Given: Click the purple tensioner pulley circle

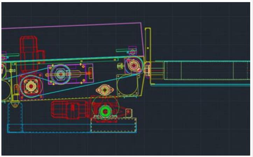Looking at the screenshot, I should (x=60, y=74).
